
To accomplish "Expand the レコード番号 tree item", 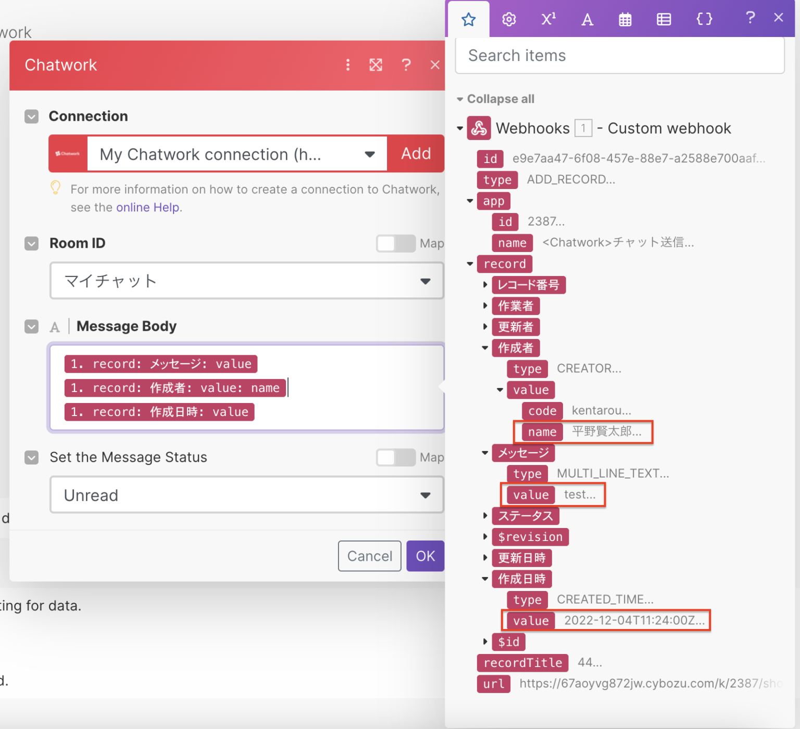I will tap(485, 285).
